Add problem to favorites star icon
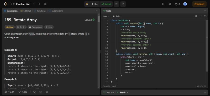 (x=34, y=92)
